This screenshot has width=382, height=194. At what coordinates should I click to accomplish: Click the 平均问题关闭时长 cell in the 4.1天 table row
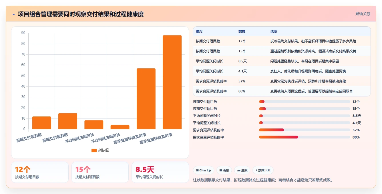[x=210, y=71]
